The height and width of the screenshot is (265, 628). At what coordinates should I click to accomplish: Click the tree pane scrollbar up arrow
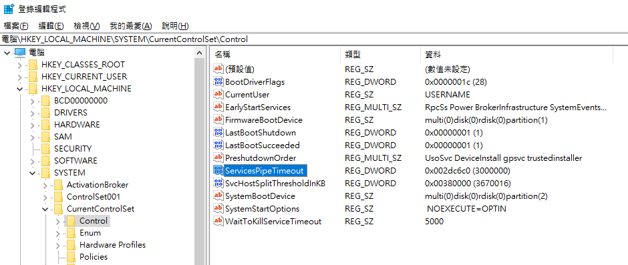[200, 53]
